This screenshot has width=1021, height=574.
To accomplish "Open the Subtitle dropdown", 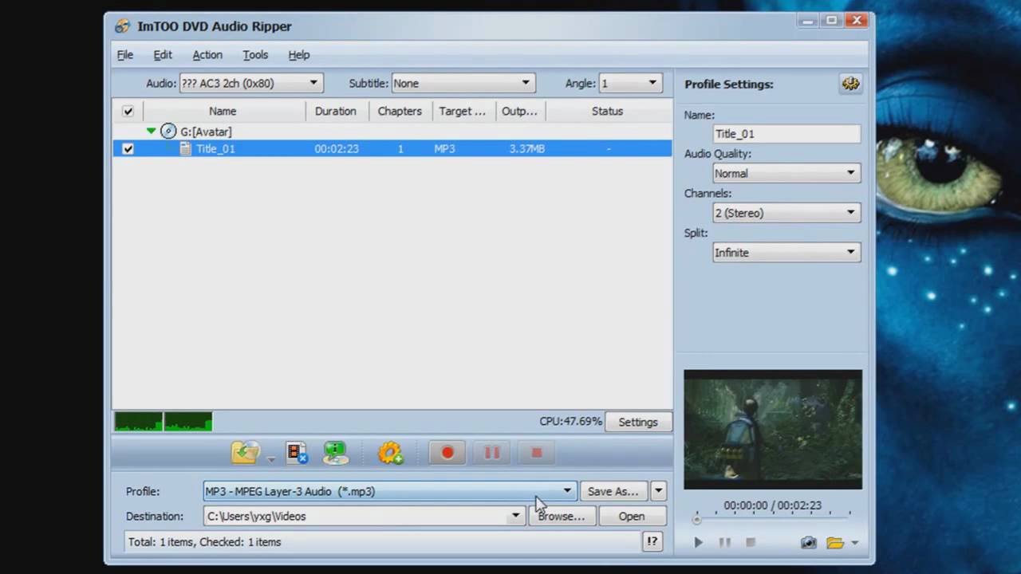I will (463, 83).
